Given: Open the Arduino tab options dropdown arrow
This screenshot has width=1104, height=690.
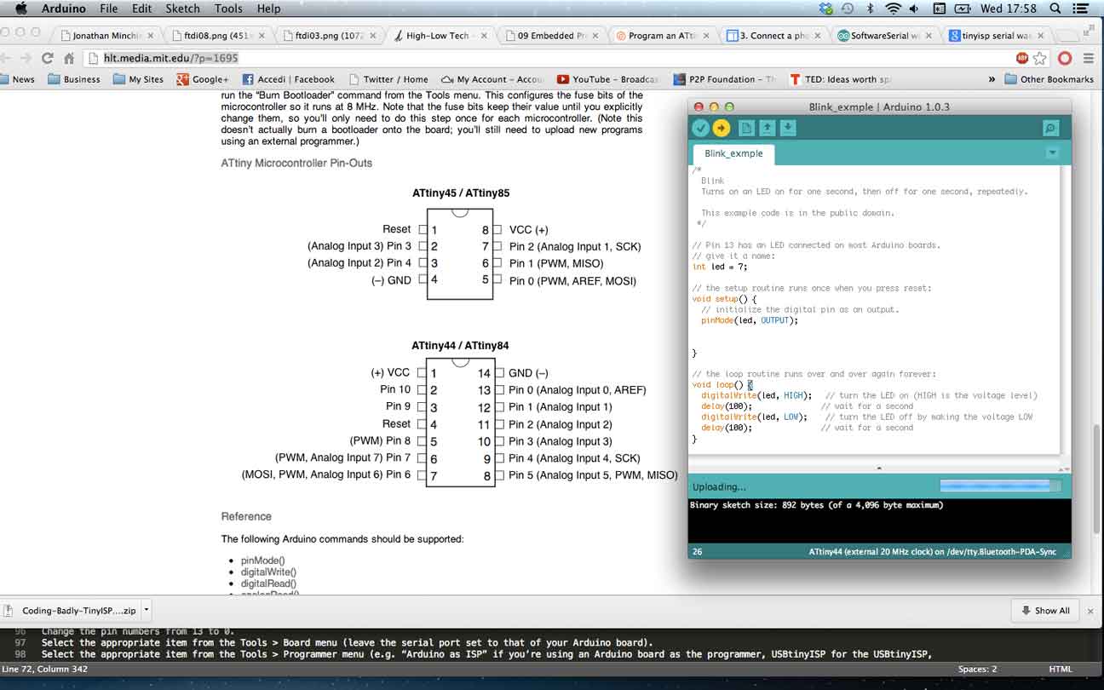Looking at the screenshot, I should coord(1052,153).
